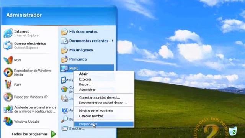Image resolution: width=245 pixels, height=138 pixels.
Task: Click the Ejecutar run icon
Action: click(64, 129)
